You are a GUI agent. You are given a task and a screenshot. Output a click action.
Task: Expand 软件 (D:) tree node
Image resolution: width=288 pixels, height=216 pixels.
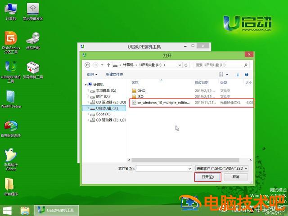click(x=88, y=96)
